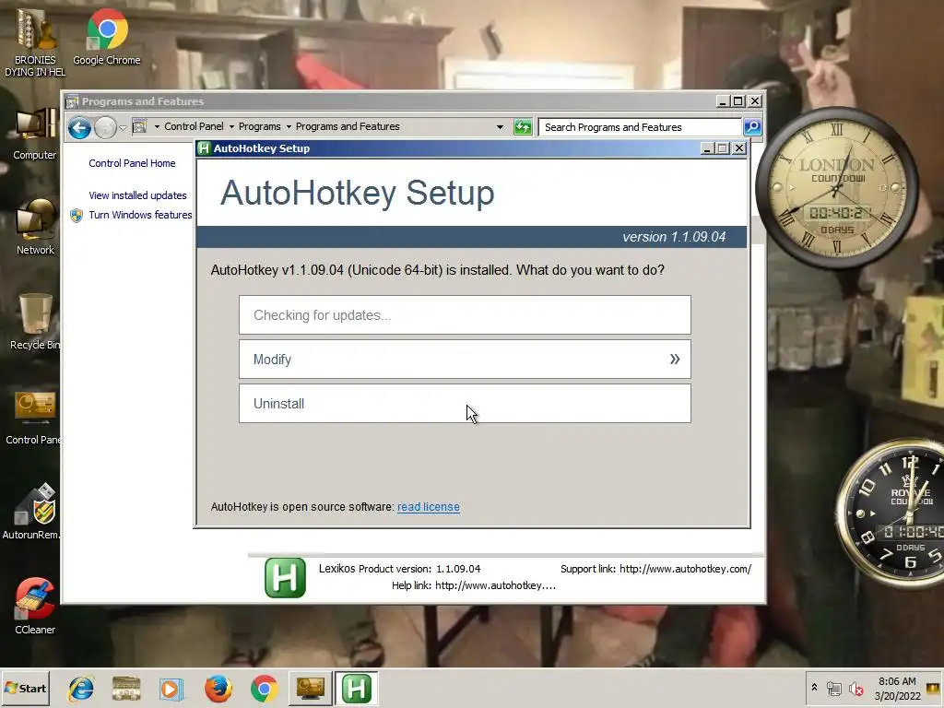Screen dimensions: 944x708
Task: Switch to AutoHotkey Setup taskbar button
Action: coord(357,688)
